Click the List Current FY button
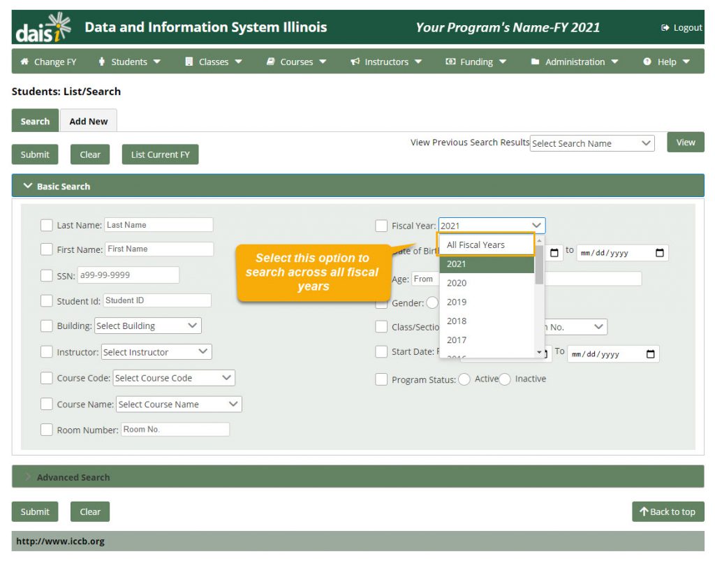715x561 pixels. click(160, 154)
